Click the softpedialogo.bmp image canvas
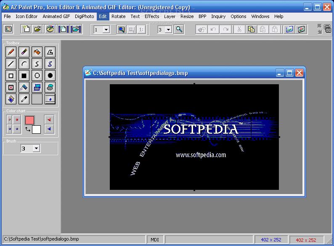Screen dimensions: 334x246 click(x=194, y=137)
